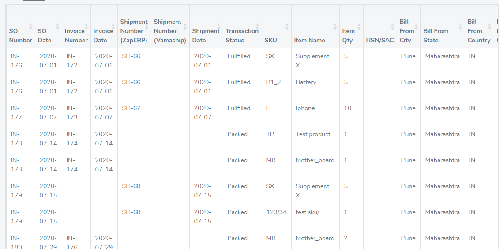Sort table by SKU arrows
This screenshot has width=499, height=249.
click(287, 27)
